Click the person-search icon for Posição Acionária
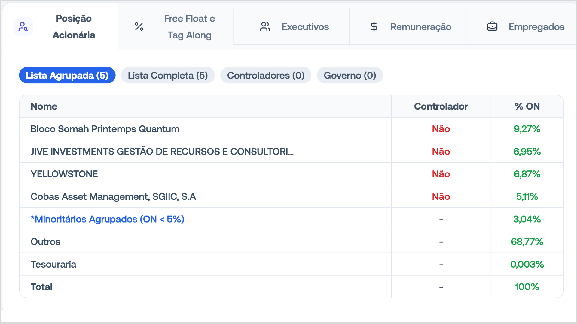The image size is (577, 324). [x=23, y=27]
